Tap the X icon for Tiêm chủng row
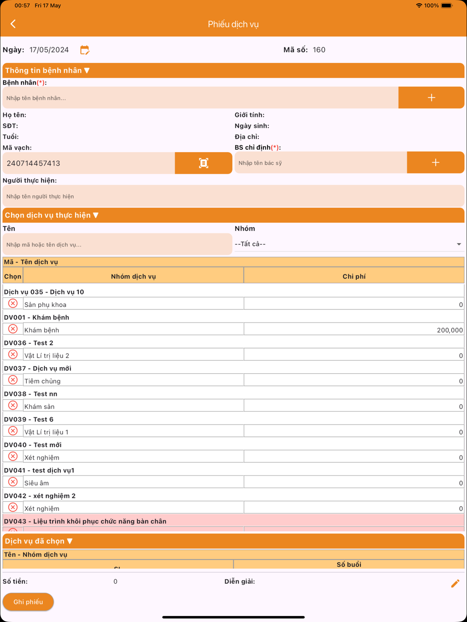This screenshot has height=622, width=467. point(13,380)
